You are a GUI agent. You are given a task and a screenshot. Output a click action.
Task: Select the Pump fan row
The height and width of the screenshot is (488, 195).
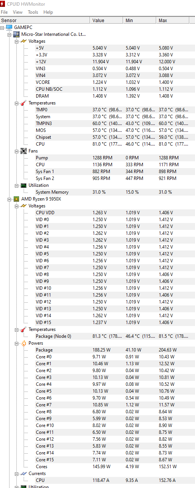115,158
